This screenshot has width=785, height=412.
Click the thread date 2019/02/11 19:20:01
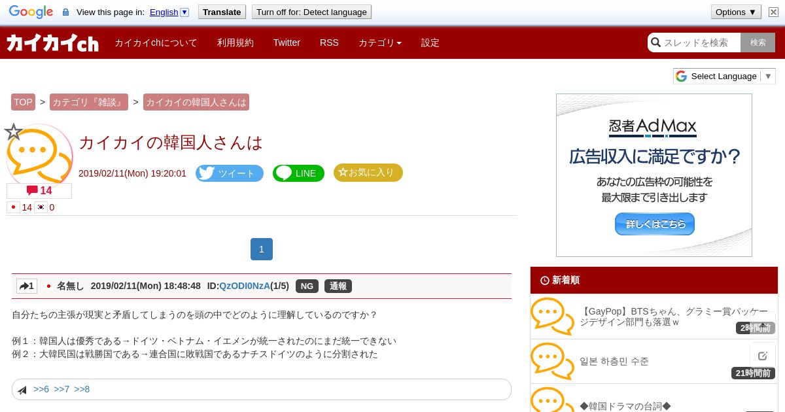(132, 173)
